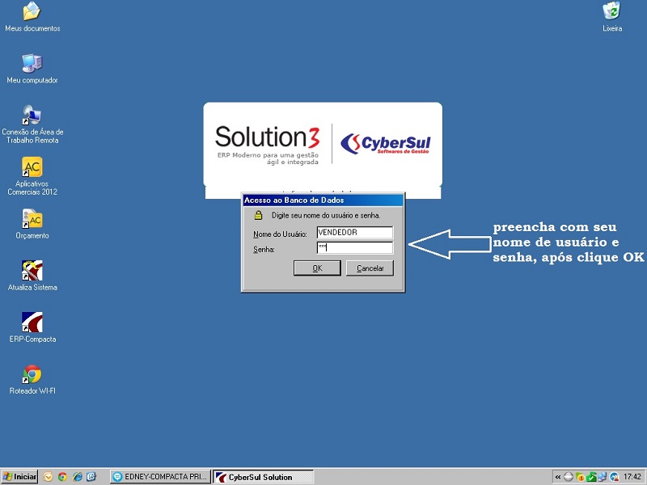Click the Nome do Usuário input field

355,233
